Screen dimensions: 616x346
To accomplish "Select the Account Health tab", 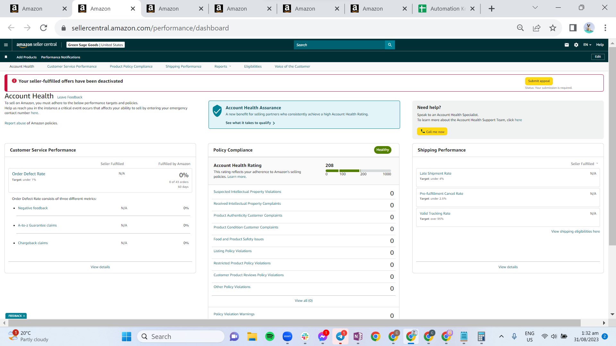I will [x=22, y=66].
